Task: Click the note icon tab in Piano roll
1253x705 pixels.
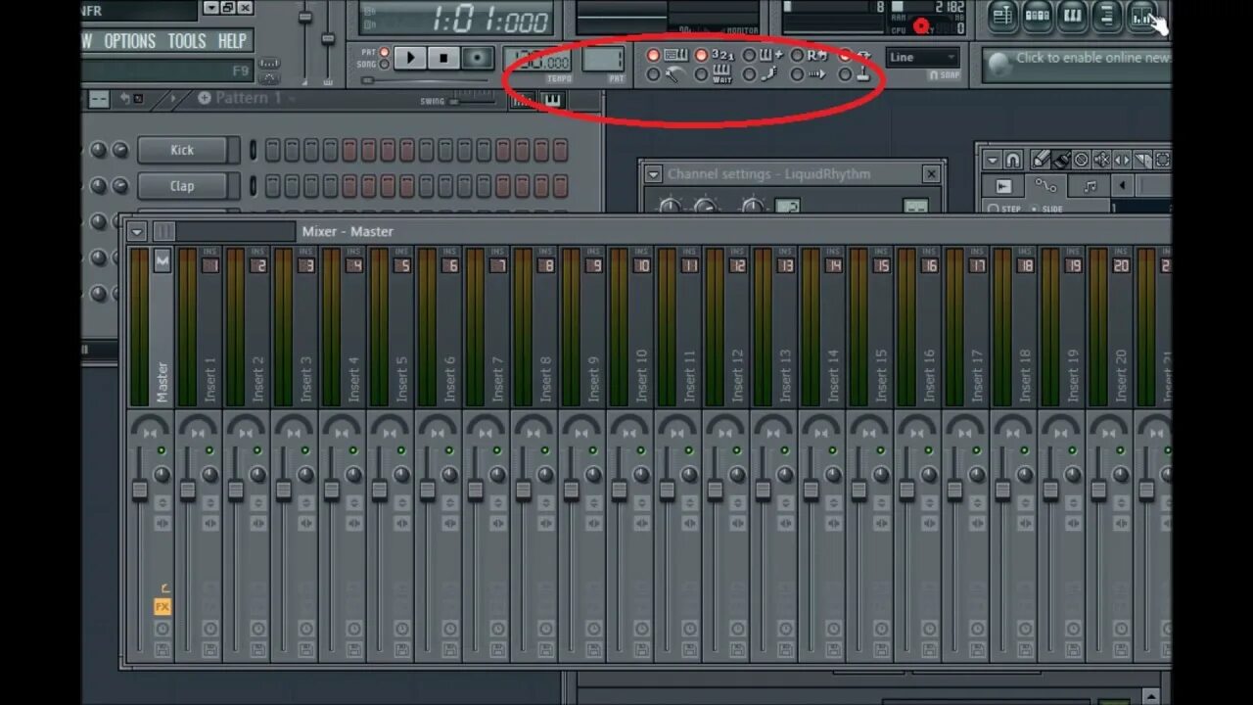Action: 1090,186
